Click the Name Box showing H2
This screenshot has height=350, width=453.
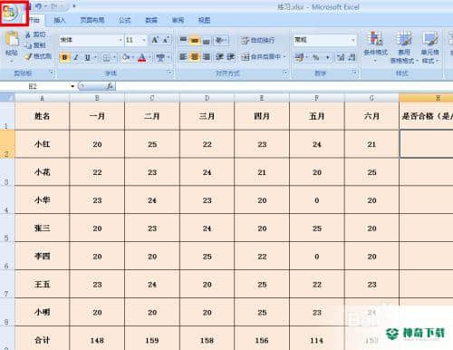35,86
